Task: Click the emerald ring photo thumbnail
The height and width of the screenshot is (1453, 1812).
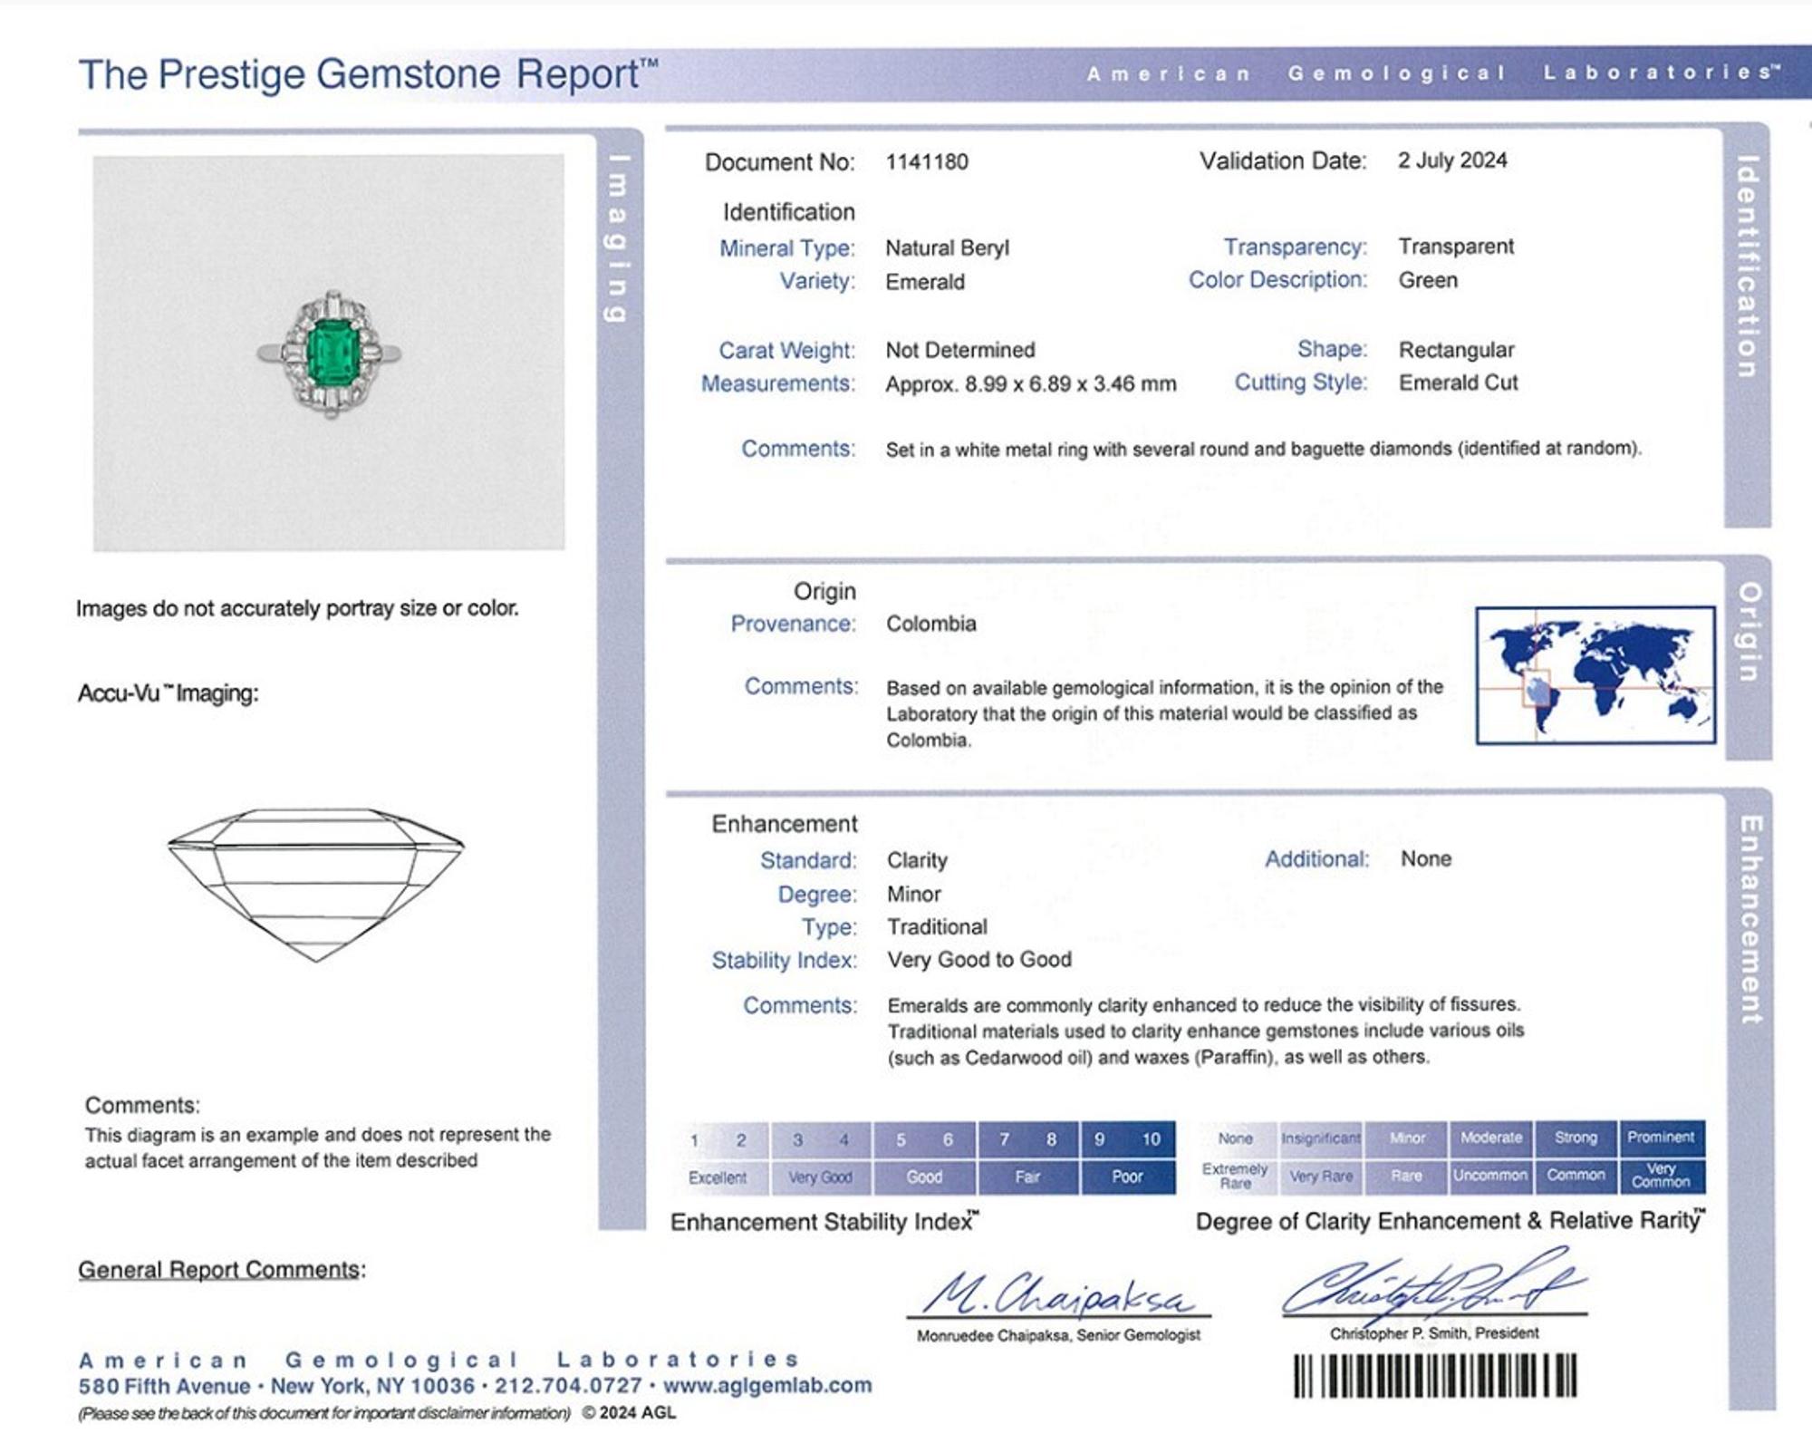Action: tap(329, 353)
